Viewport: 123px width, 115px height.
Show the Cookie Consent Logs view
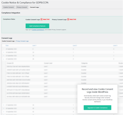point(8,41)
